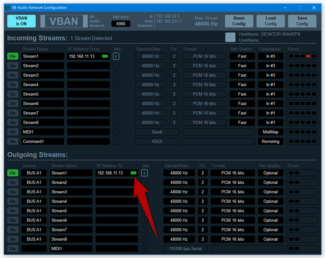Click Reset Config button
Screen dimensions: 325x258
point(239,21)
